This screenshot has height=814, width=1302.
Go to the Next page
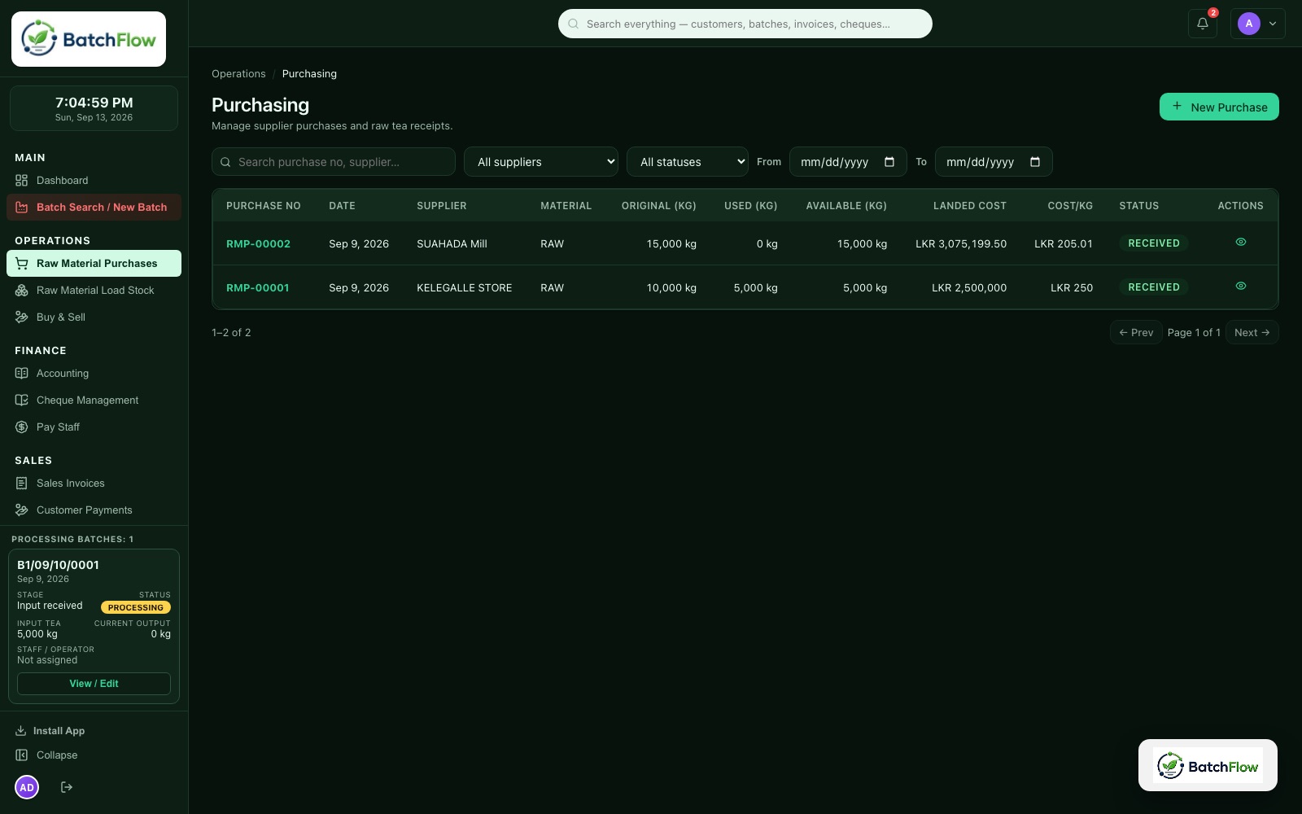[1252, 332]
